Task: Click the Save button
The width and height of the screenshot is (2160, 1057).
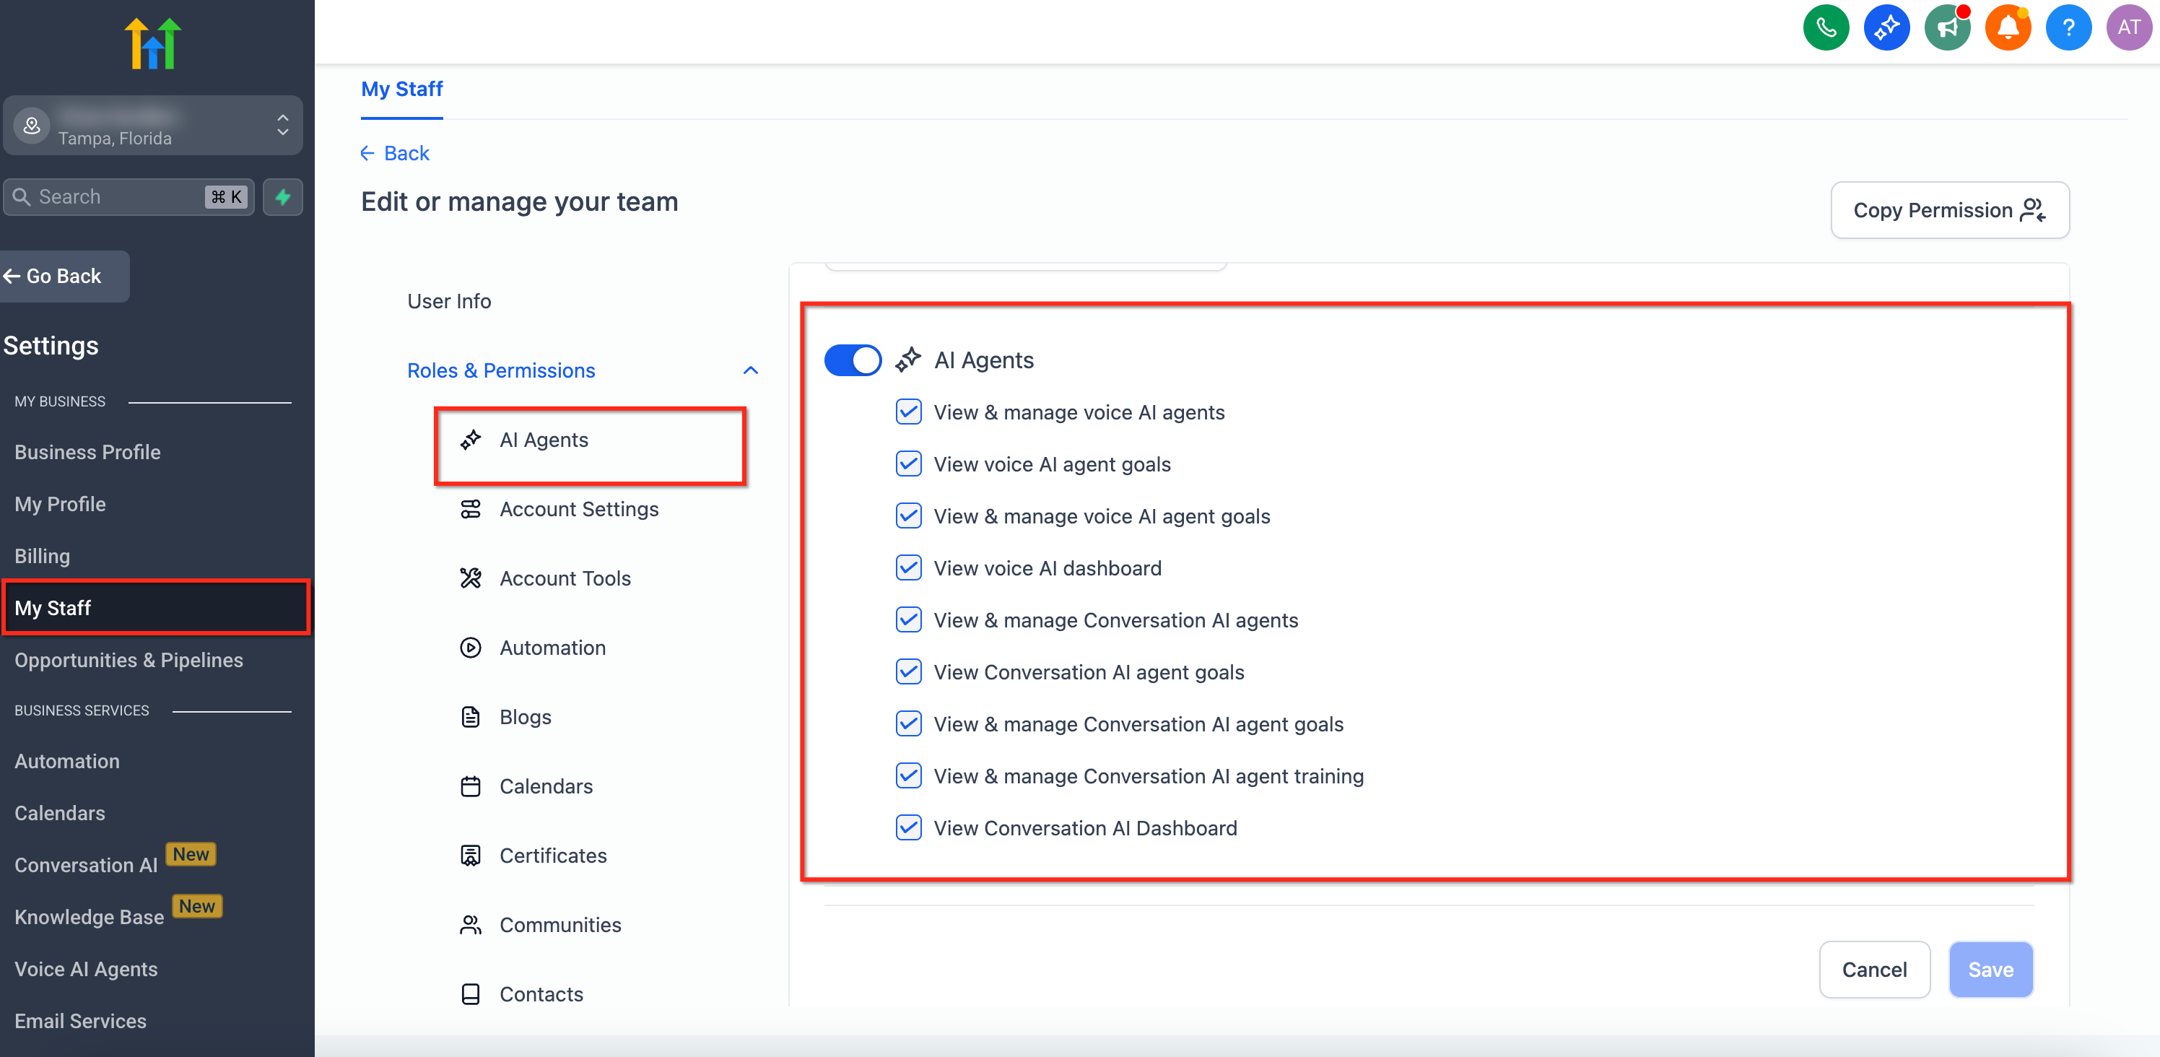Action: point(1990,969)
